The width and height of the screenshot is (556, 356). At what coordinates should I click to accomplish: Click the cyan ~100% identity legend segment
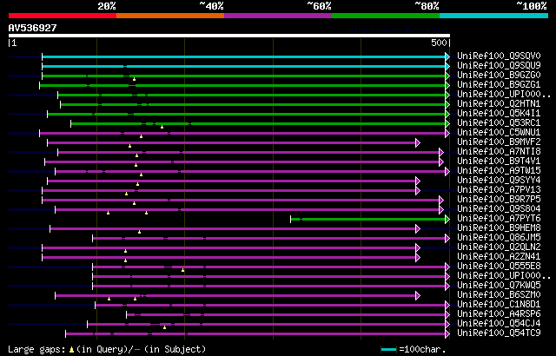(x=494, y=16)
